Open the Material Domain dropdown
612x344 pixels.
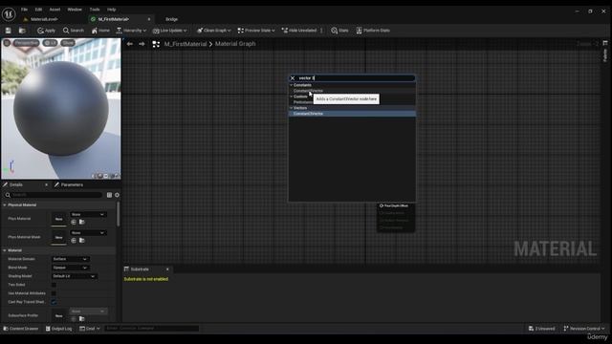pyautogui.click(x=70, y=259)
